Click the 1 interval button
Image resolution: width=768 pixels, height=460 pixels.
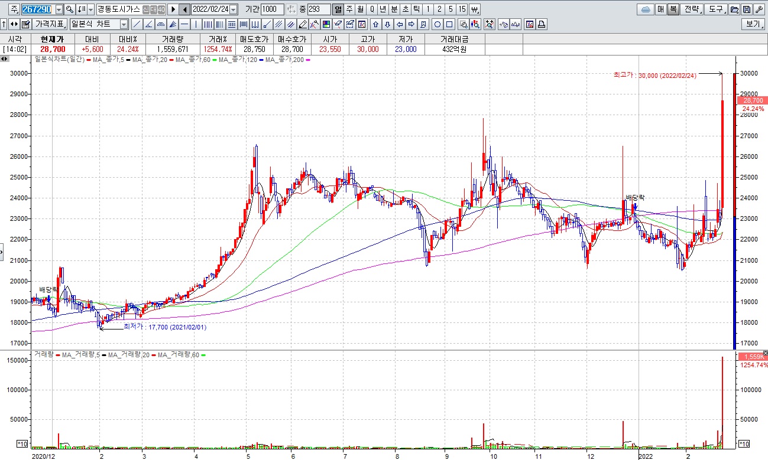428,9
